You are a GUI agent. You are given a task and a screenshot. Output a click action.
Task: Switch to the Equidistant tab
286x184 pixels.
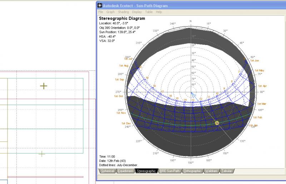click(125, 171)
